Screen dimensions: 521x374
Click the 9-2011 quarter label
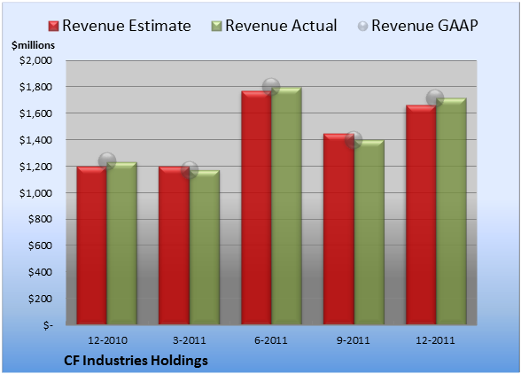(354, 340)
